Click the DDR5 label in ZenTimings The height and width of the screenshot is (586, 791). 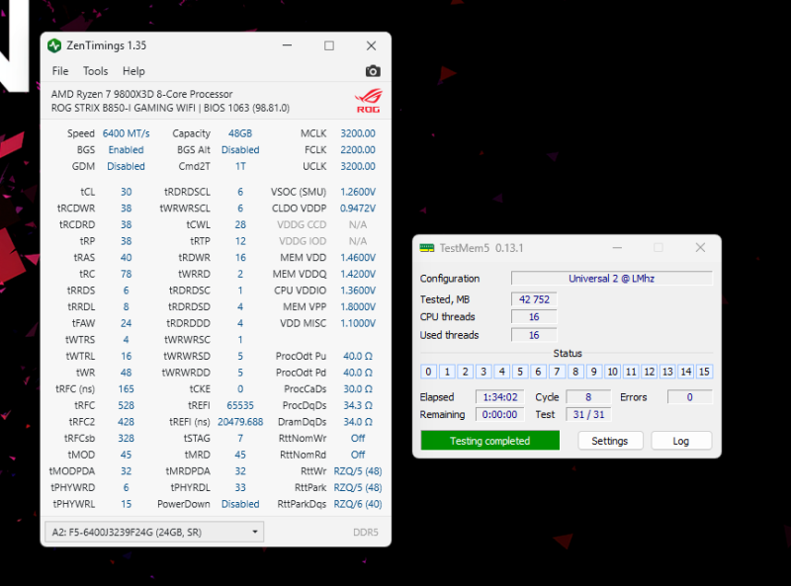point(366,532)
